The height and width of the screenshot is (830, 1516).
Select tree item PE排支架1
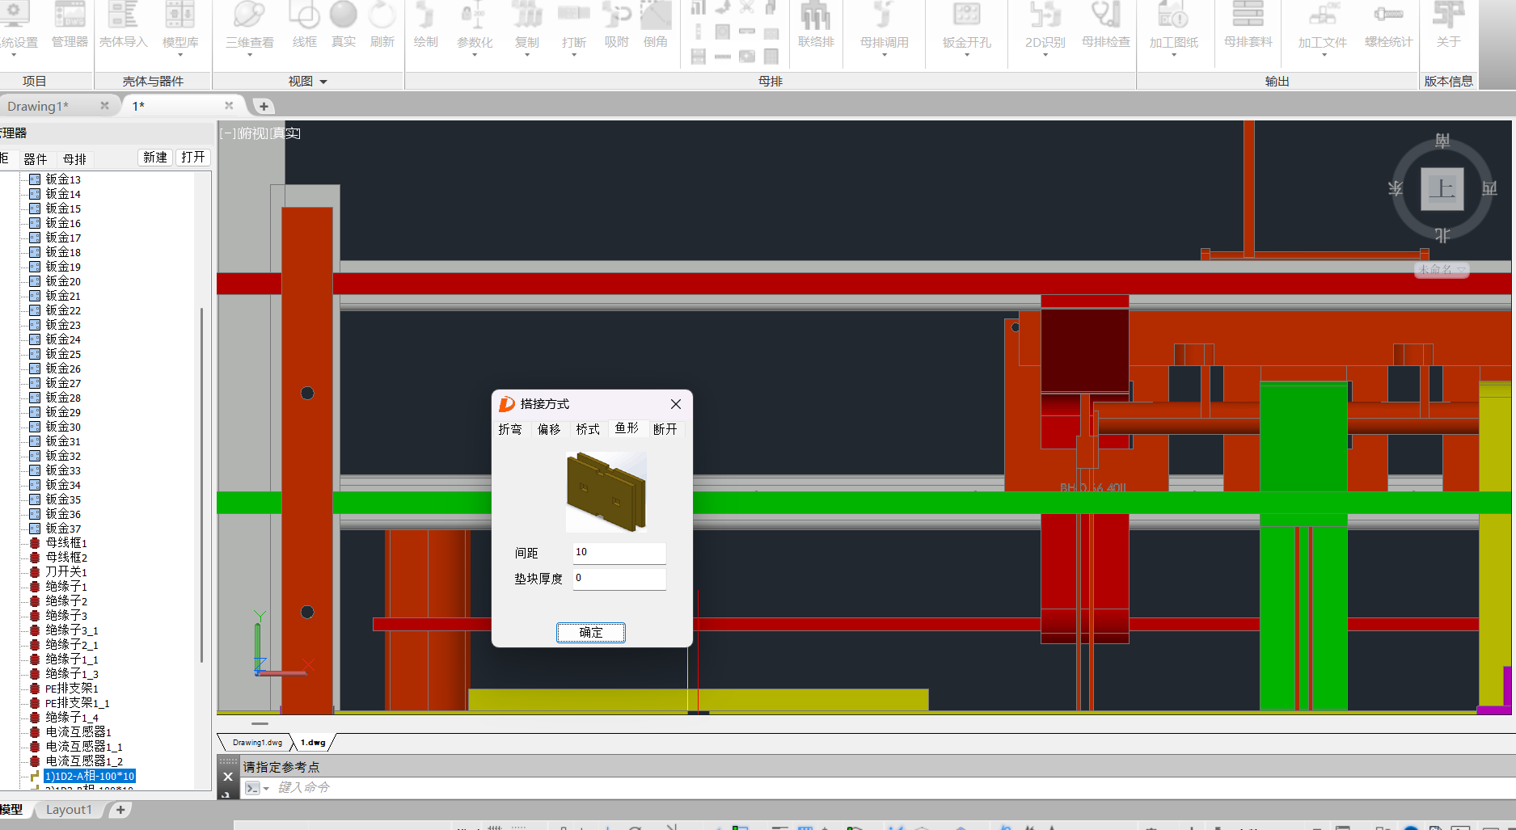pos(72,689)
